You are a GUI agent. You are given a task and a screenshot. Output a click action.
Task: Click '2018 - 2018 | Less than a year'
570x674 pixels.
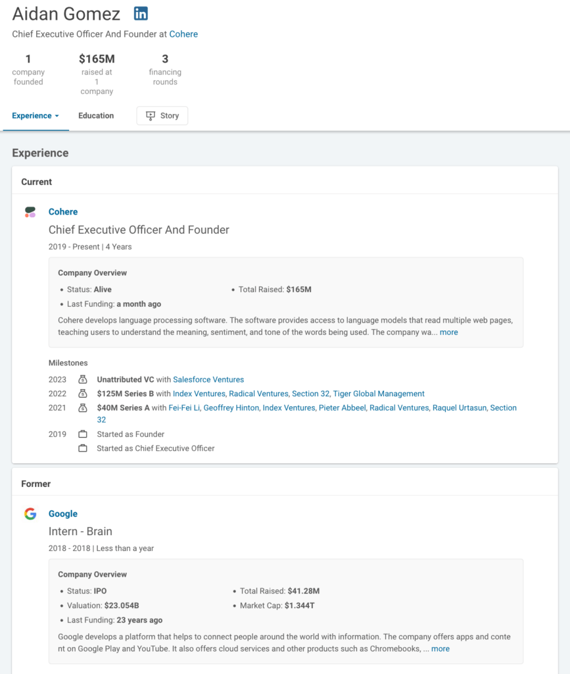(101, 548)
